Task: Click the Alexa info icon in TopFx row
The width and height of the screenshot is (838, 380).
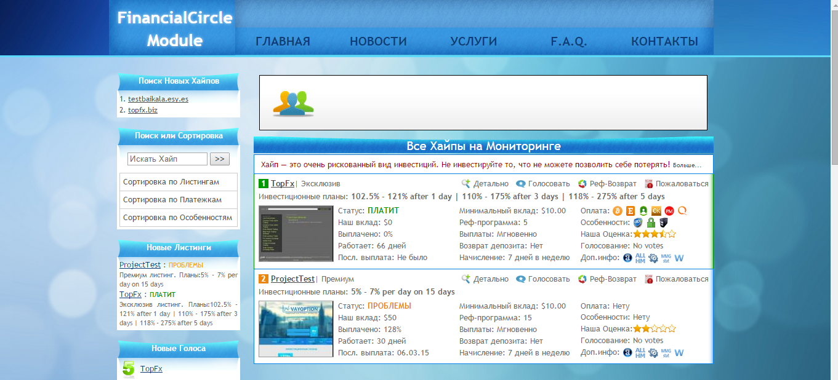Action: pyautogui.click(x=627, y=258)
